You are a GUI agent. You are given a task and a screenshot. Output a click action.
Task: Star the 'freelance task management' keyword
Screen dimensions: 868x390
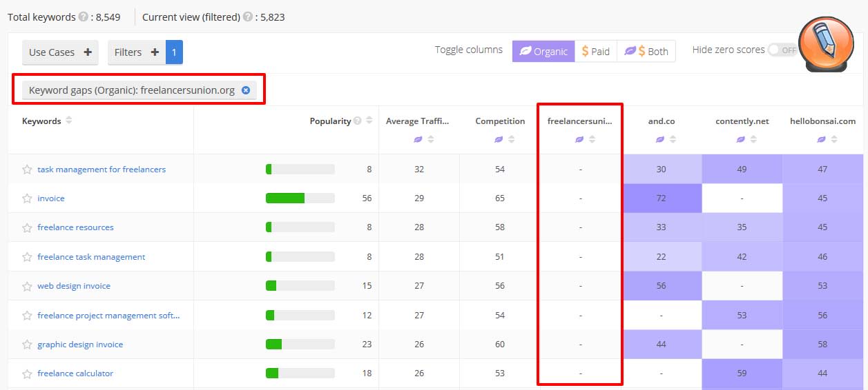tap(27, 257)
